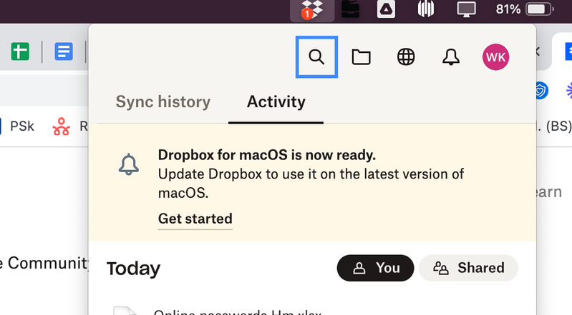Open Dropbox search with the magnifier icon
Screen dimensions: 572x315
316,57
